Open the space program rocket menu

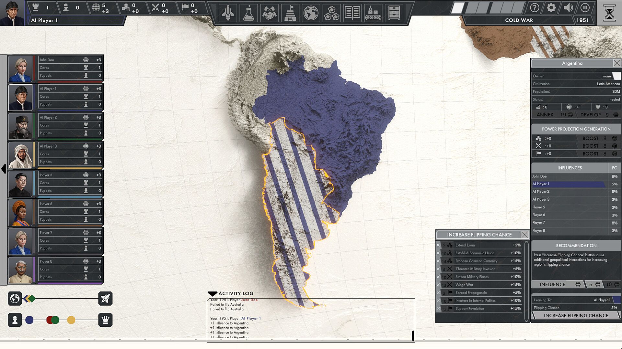[x=228, y=13]
